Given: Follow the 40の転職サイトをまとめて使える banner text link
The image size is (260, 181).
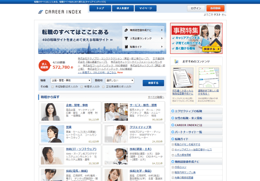Looking at the screenshot, I should 78,40.
